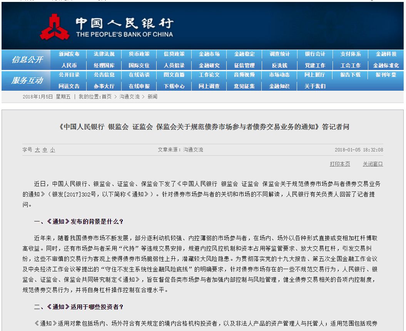Go to 工会工作 page
The height and width of the screenshot is (331, 406).
click(x=350, y=65)
